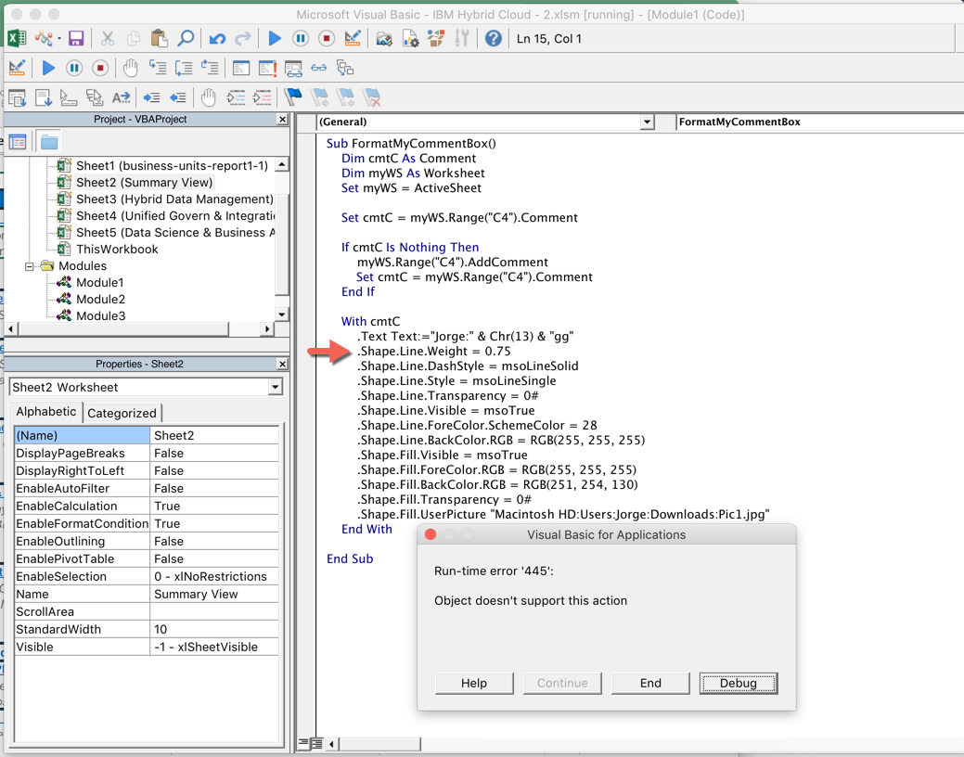Click the List Constants icon
The height and width of the screenshot is (757, 964).
[43, 97]
